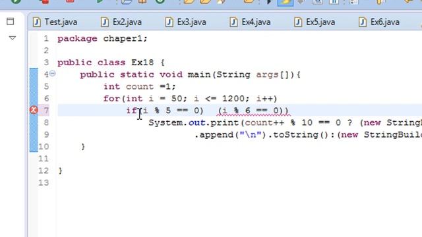Click the Java file icon on Ex5.java tab
The height and width of the screenshot is (237, 422).
pyautogui.click(x=298, y=22)
